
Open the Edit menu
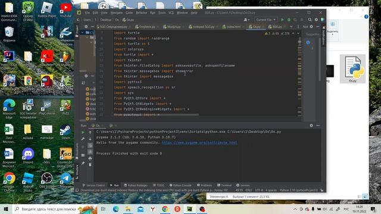(x=95, y=12)
